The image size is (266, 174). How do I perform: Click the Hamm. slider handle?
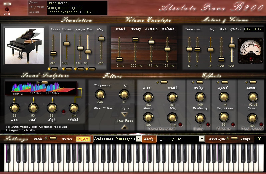coord(67,44)
